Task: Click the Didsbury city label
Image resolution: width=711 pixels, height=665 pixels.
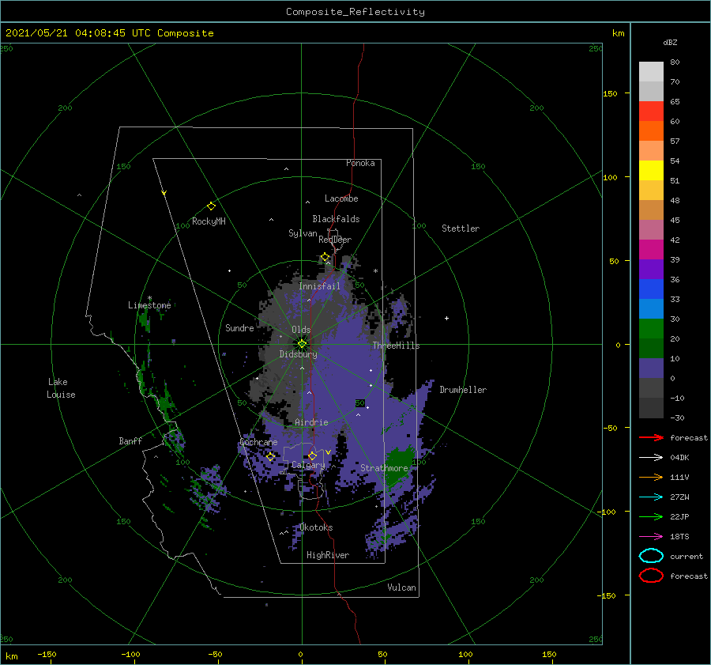Action: click(298, 354)
